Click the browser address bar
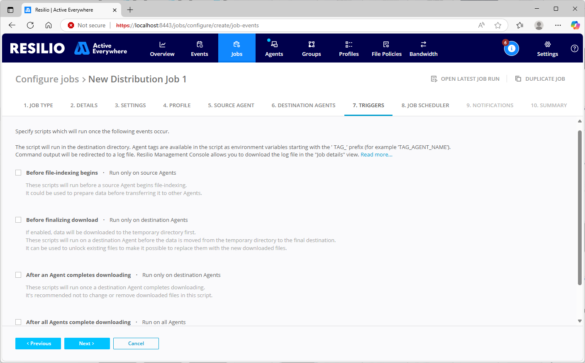The width and height of the screenshot is (585, 363). click(290, 25)
